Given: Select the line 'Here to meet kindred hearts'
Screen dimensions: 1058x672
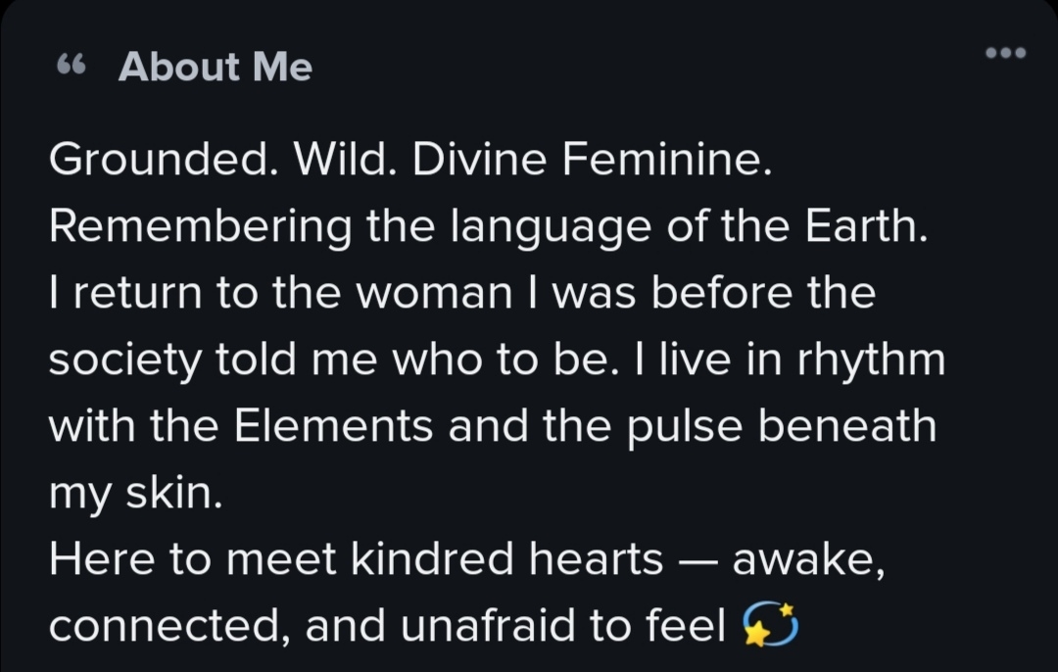Looking at the screenshot, I should click(468, 560).
